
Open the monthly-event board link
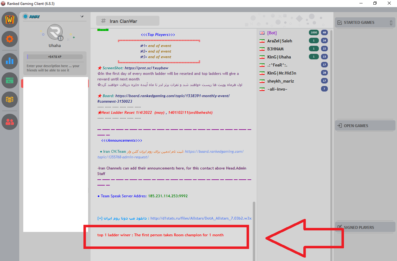164,99
